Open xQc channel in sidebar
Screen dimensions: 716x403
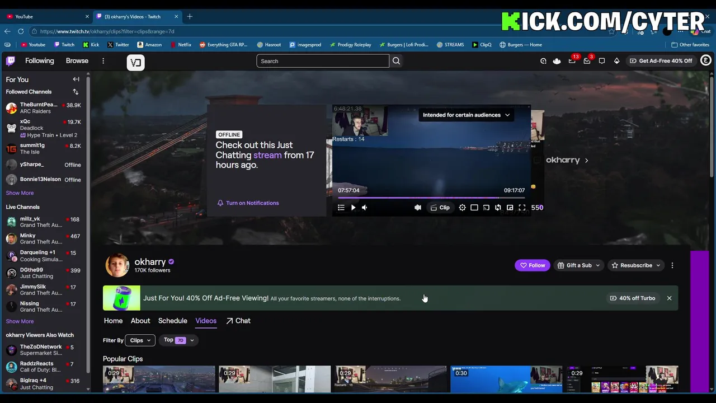(44, 128)
